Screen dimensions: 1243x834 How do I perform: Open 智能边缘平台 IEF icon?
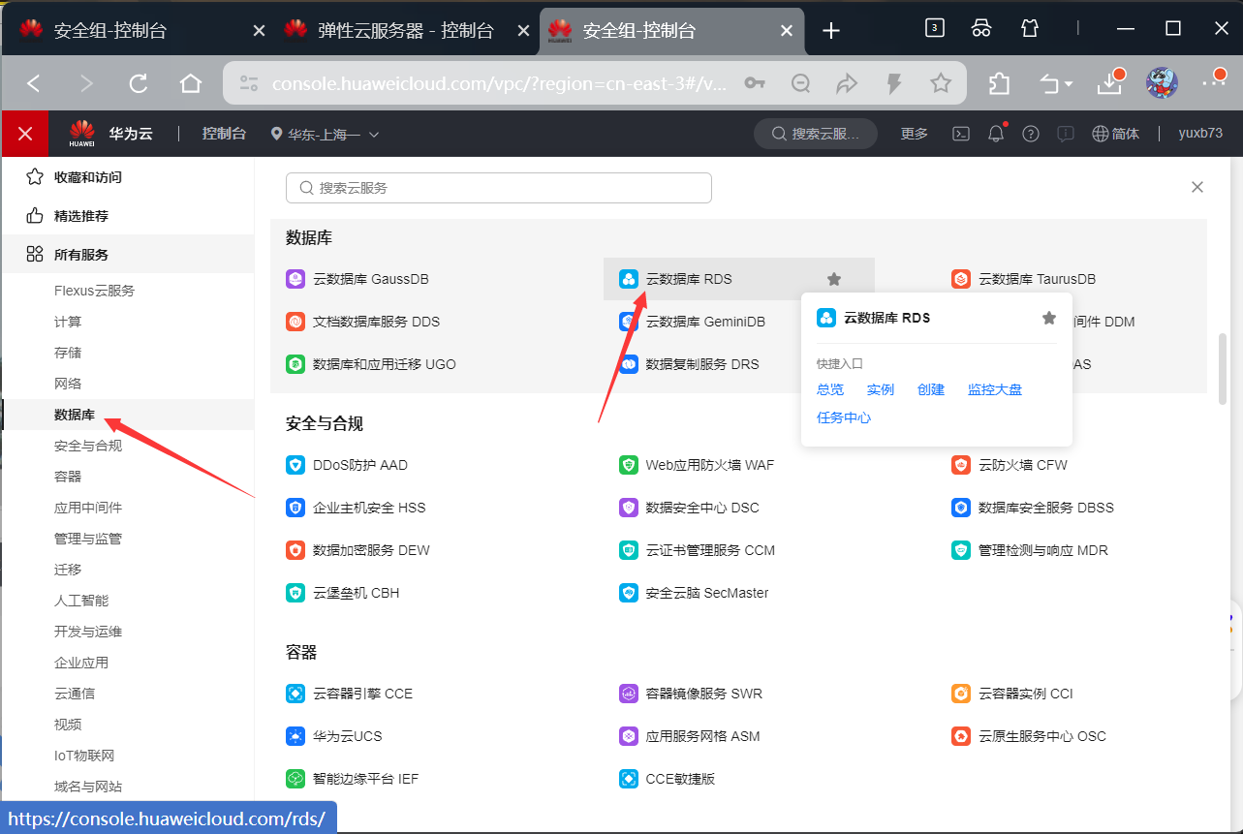[x=295, y=779]
